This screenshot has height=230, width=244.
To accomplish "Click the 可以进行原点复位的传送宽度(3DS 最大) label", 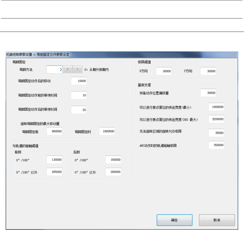I will [x=169, y=120].
